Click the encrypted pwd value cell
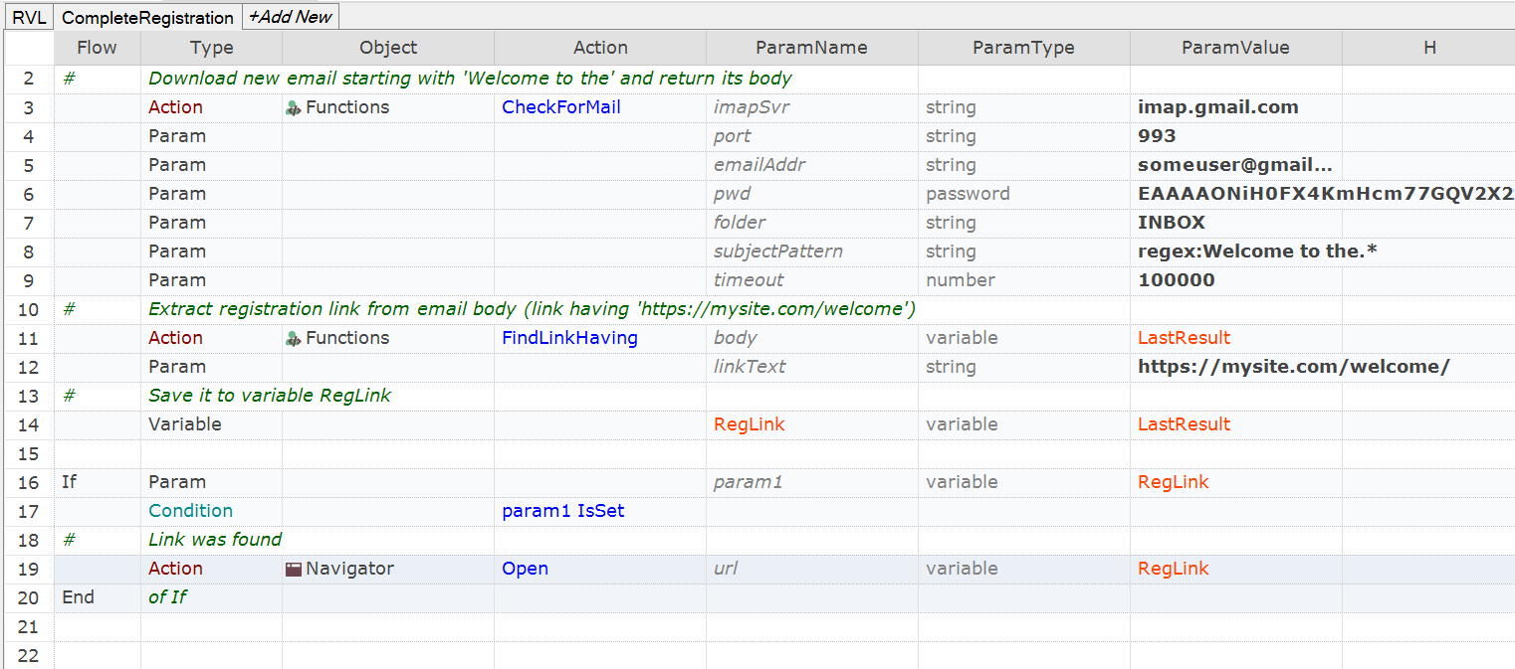 point(1323,194)
